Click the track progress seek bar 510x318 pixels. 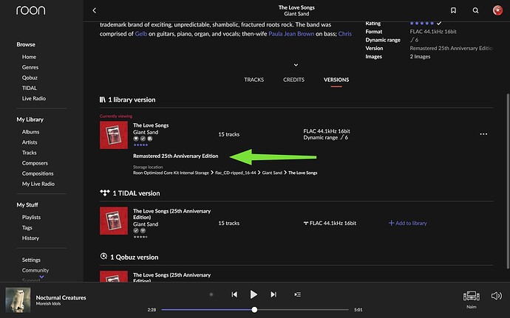254,310
